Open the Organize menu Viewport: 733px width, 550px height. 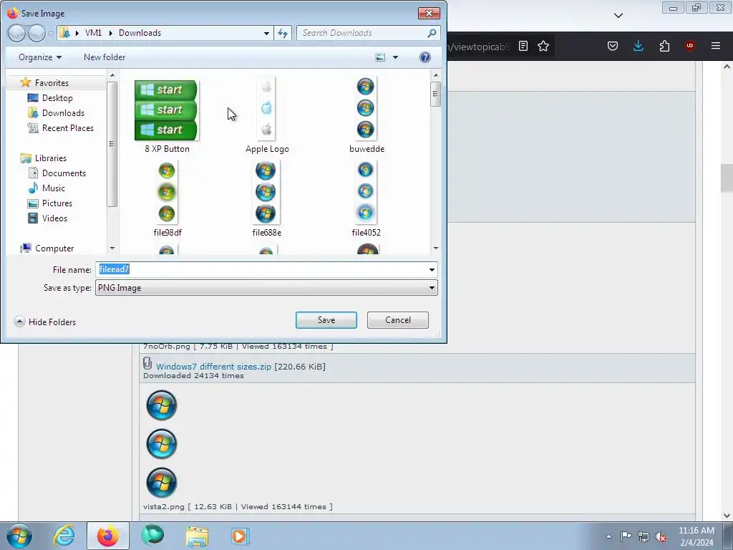pos(40,57)
